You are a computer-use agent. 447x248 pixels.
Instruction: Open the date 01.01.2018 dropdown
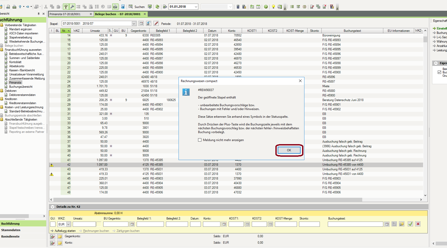(x=196, y=7)
